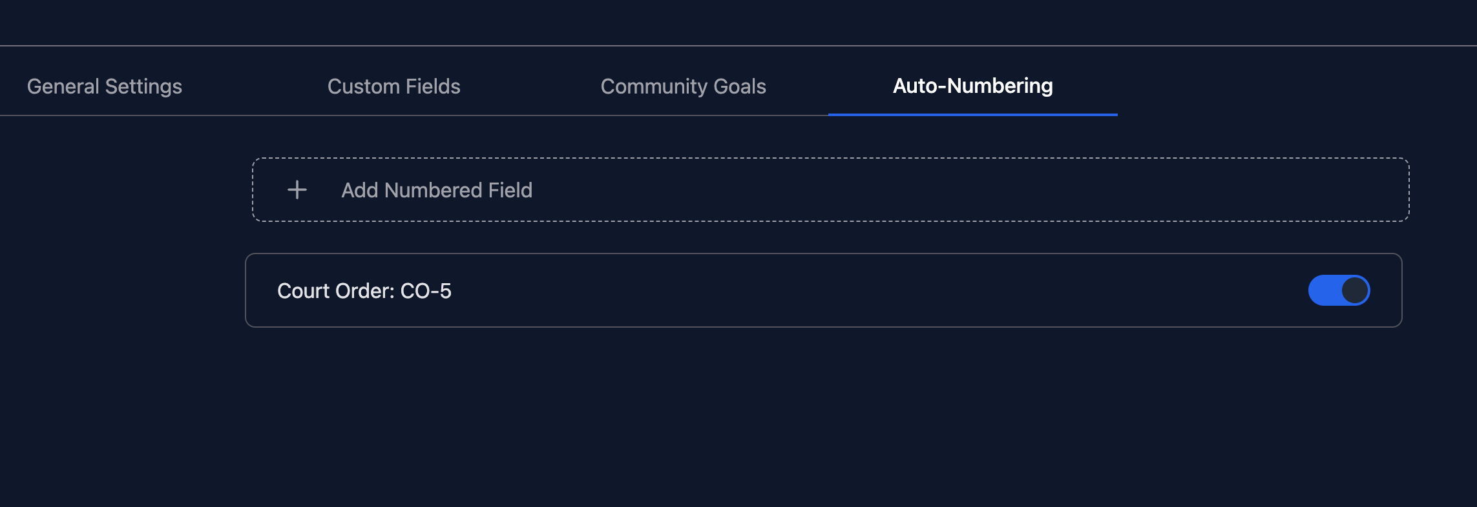Toggle off the Court Order auto-numbering switch
Viewport: 1477px width, 507px height.
click(1339, 290)
